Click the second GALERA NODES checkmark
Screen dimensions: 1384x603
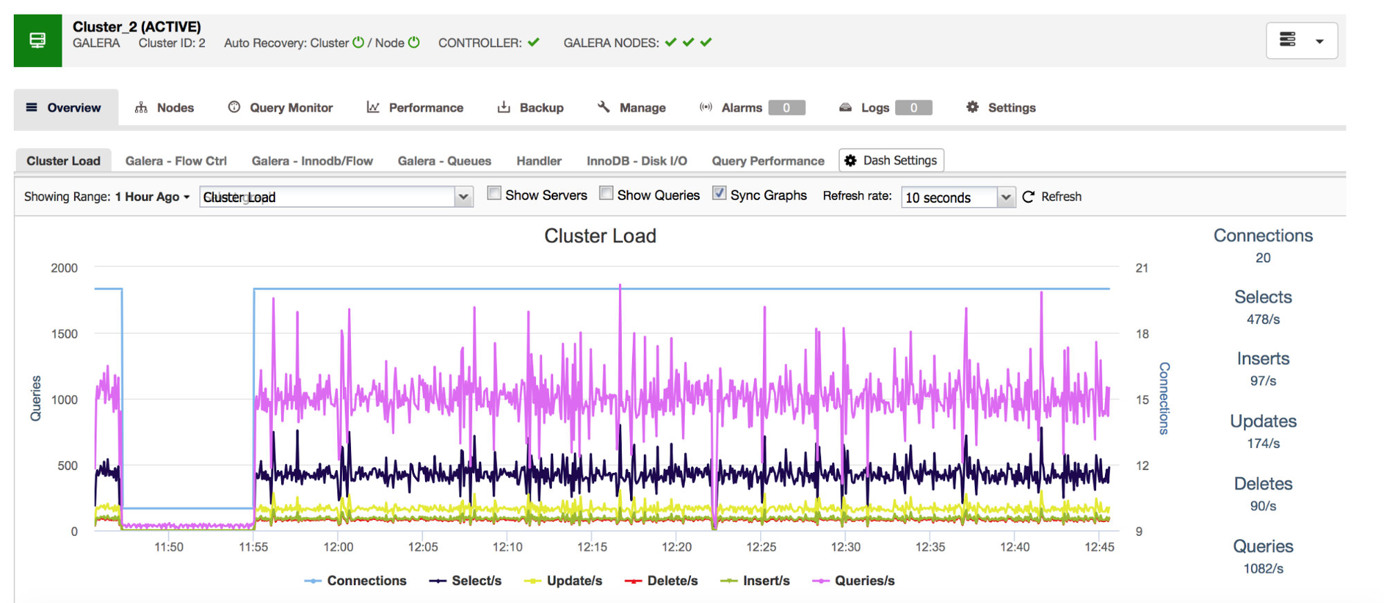688,42
